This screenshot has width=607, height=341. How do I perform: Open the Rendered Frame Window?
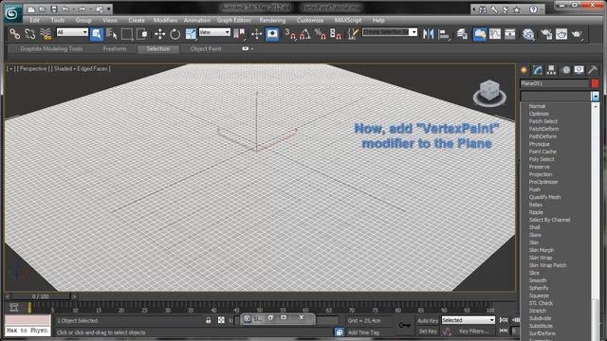click(x=561, y=34)
